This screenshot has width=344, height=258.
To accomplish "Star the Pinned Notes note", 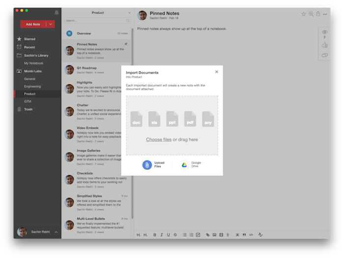I will click(303, 14).
